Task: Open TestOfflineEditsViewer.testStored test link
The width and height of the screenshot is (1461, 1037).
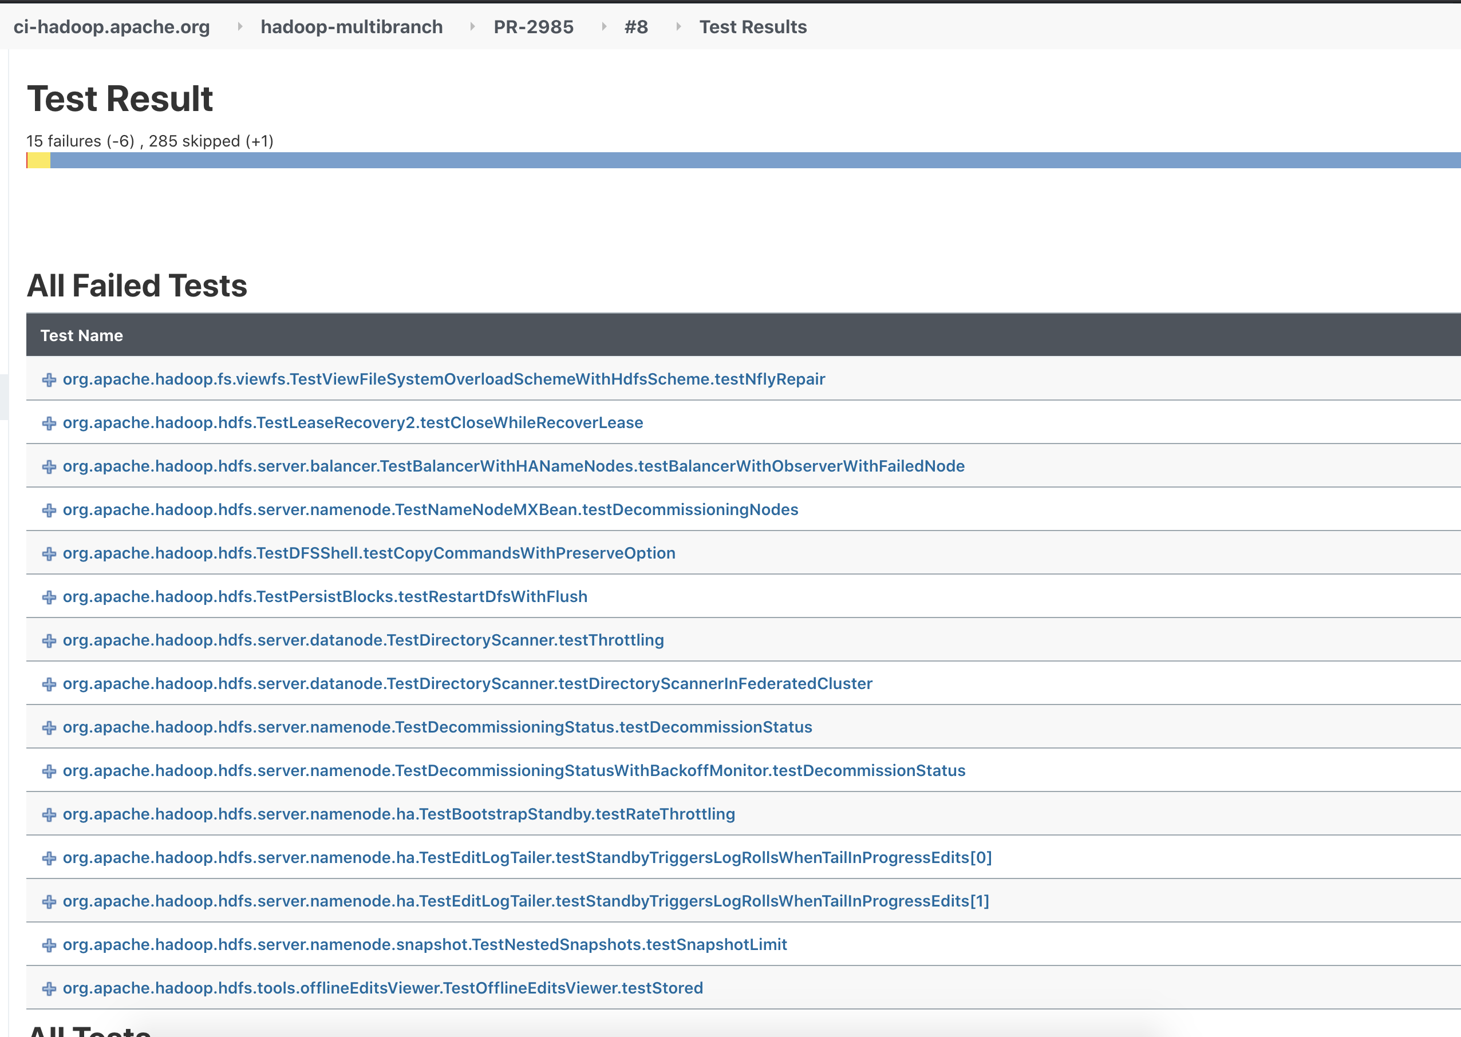Action: pos(382,987)
